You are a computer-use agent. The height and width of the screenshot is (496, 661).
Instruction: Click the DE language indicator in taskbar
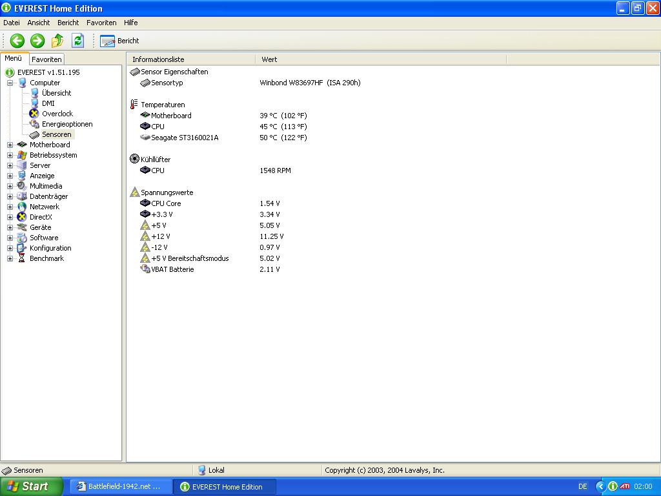tap(583, 487)
